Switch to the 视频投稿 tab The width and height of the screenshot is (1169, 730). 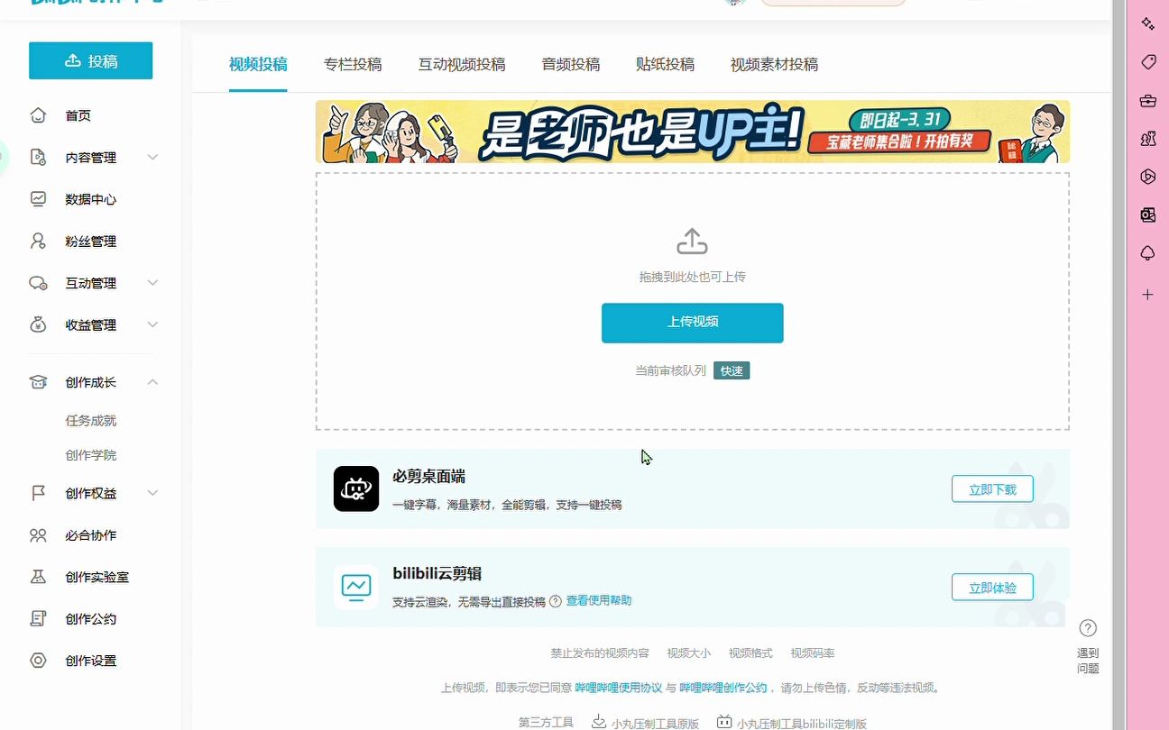click(x=258, y=64)
